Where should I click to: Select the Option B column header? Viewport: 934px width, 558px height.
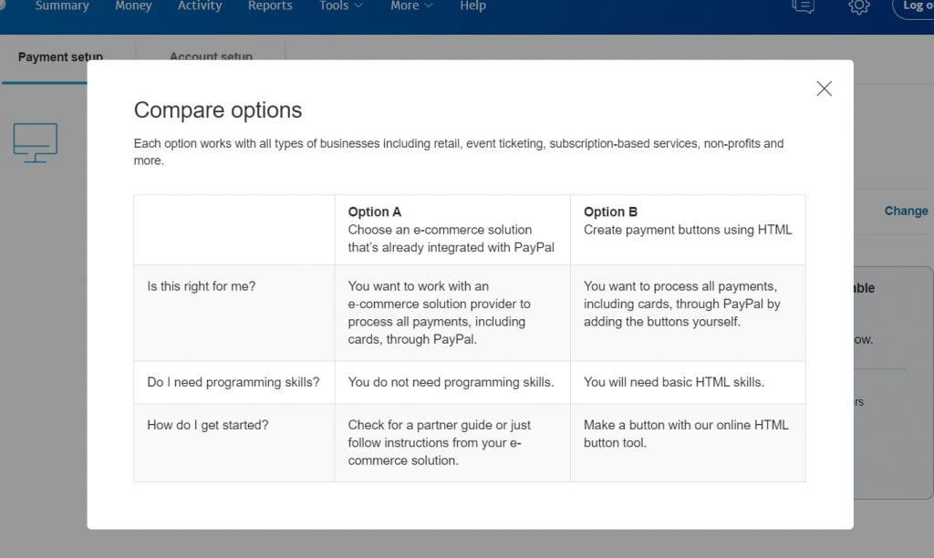(x=608, y=211)
